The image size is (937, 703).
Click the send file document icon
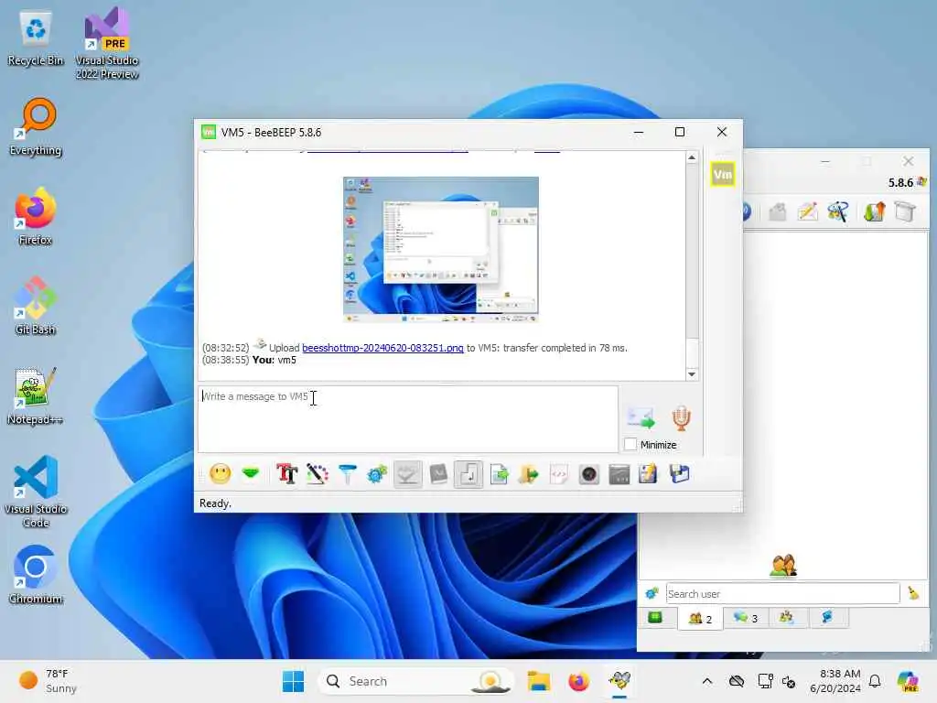tap(499, 474)
